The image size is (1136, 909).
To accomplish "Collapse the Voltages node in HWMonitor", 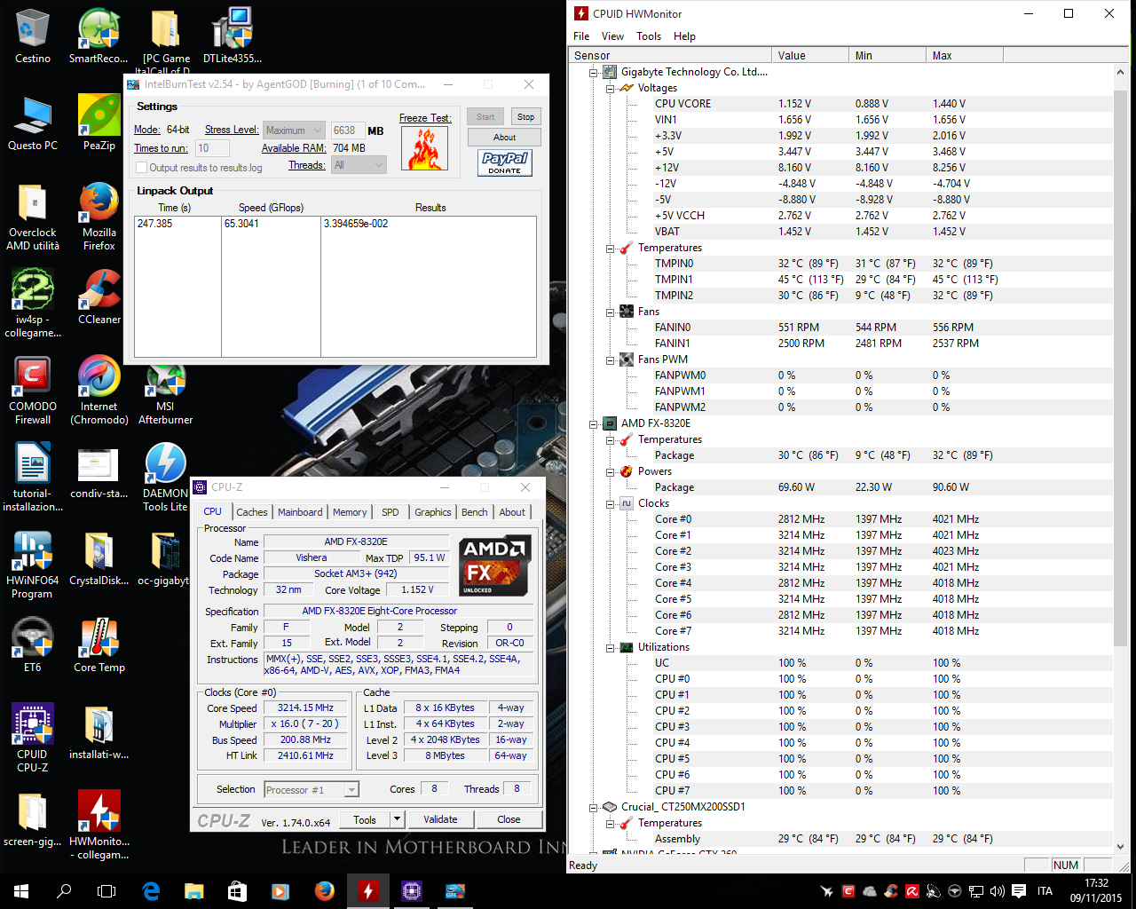I will tap(611, 89).
